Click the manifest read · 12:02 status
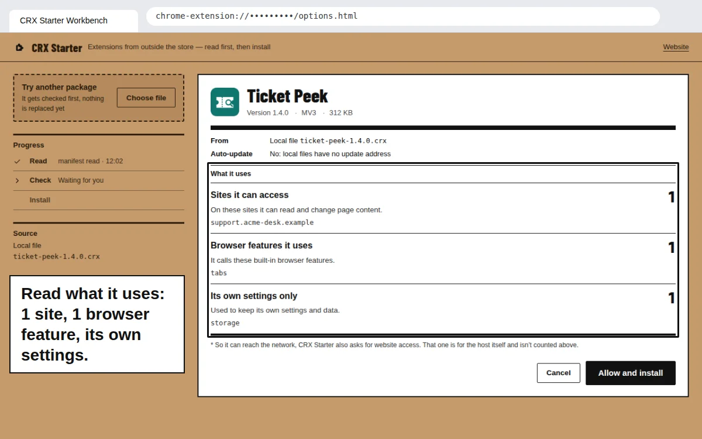This screenshot has width=702, height=439. [91, 161]
